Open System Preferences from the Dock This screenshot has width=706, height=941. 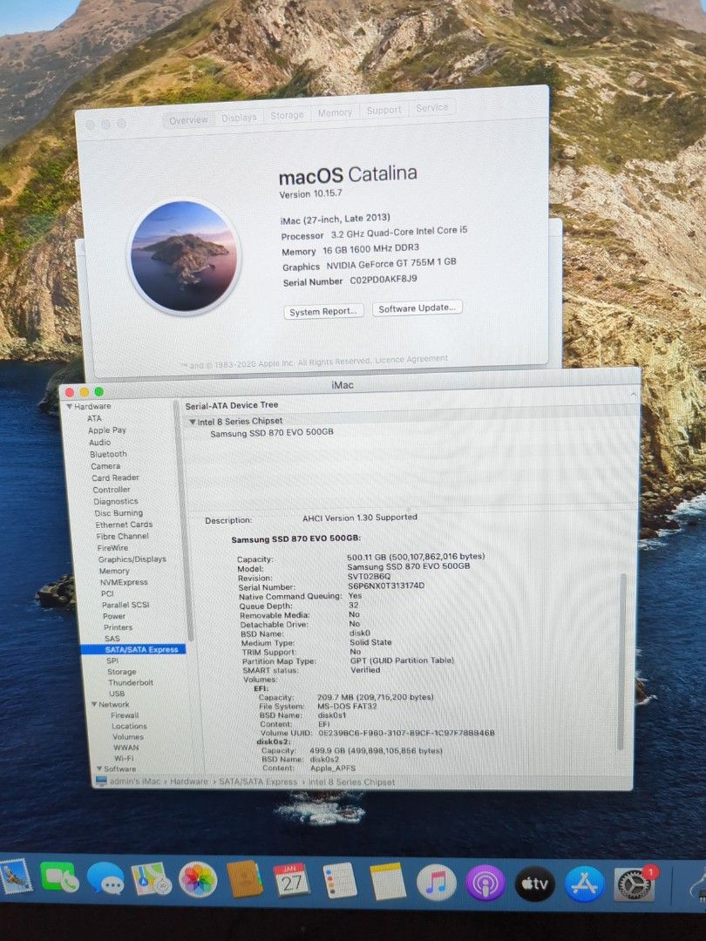coord(635,884)
